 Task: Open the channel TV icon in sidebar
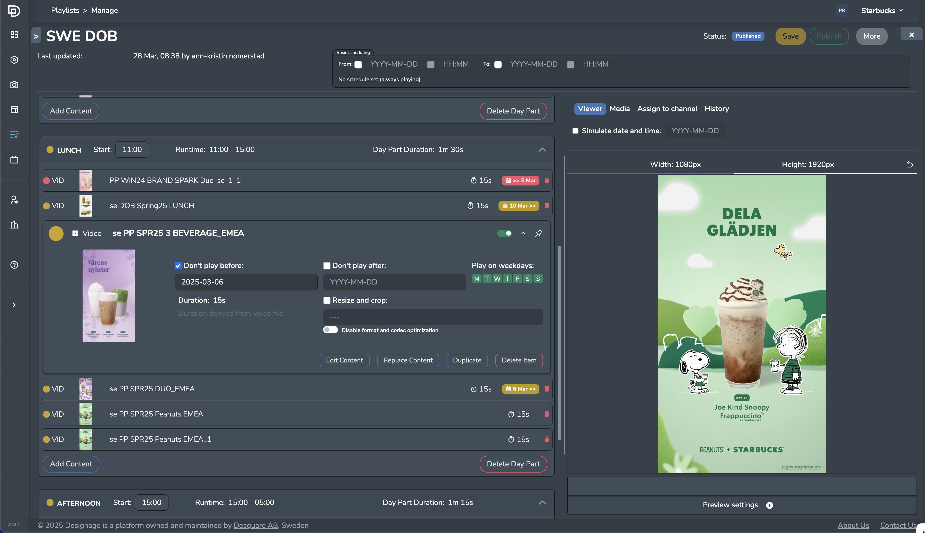tap(14, 159)
